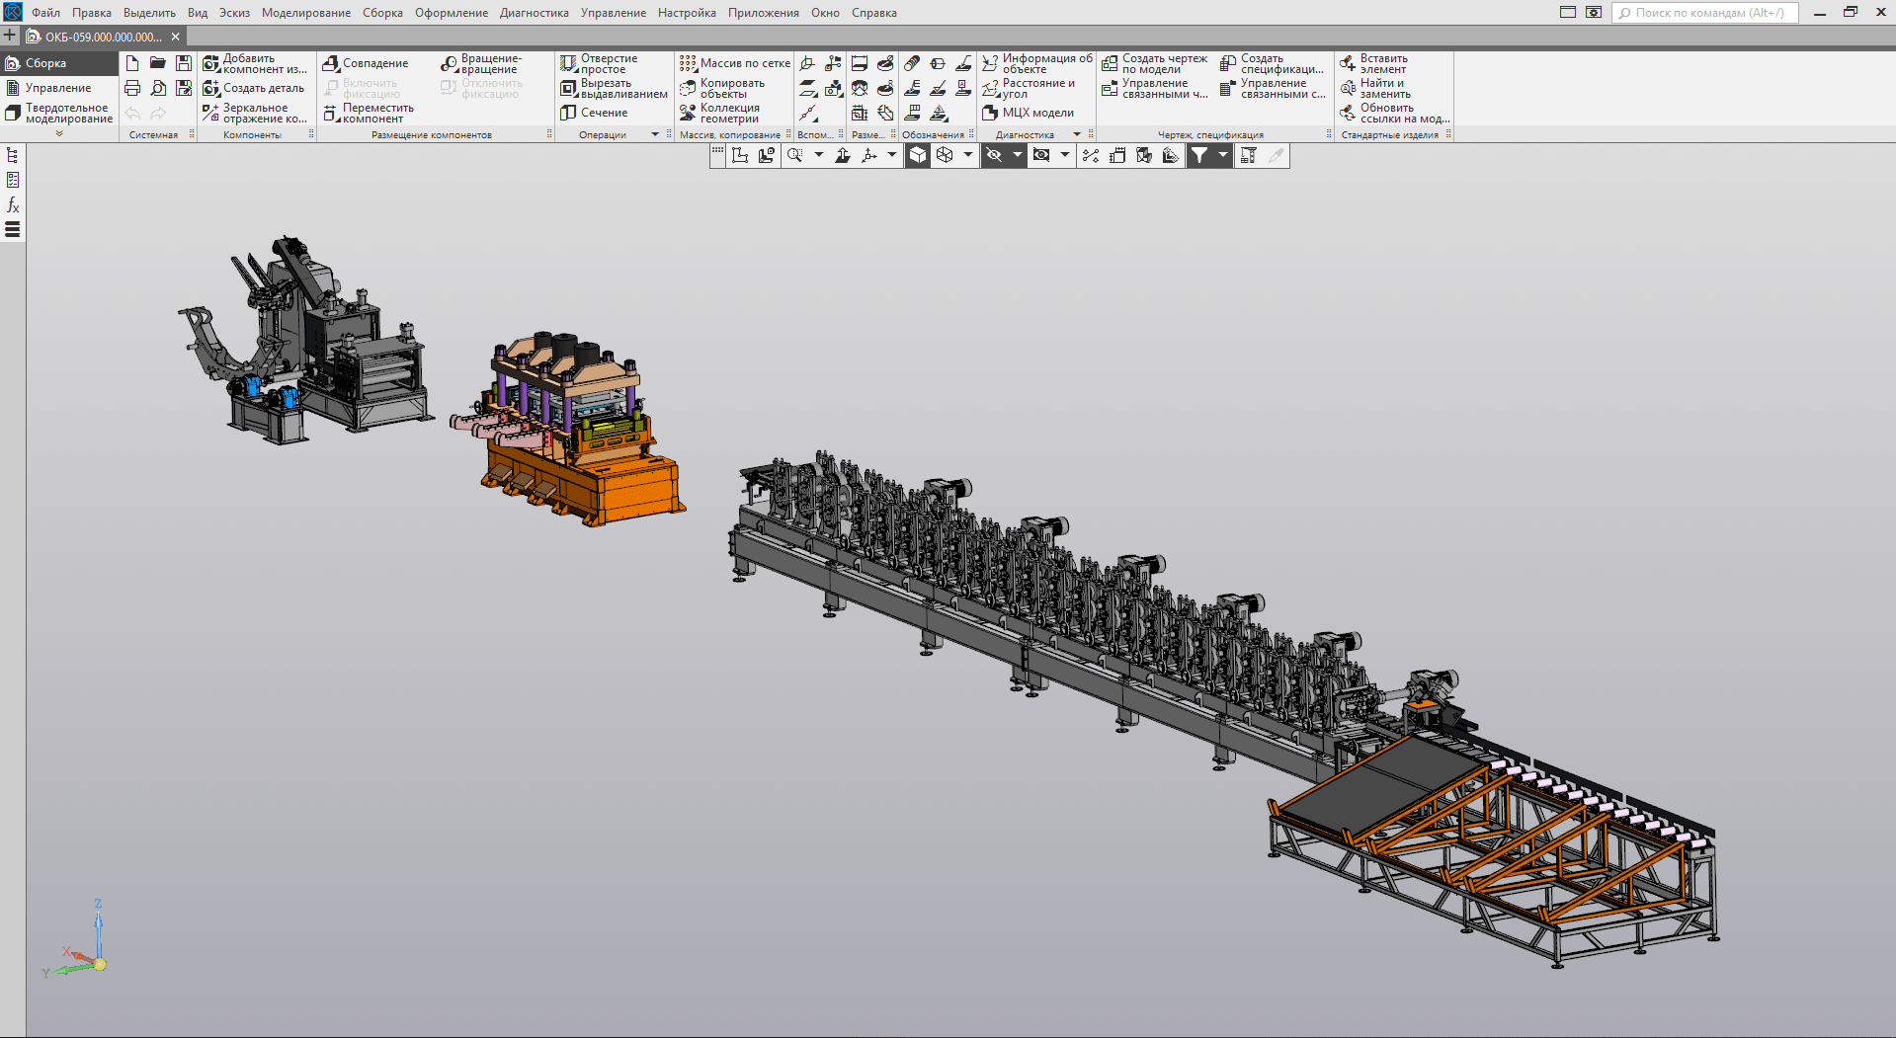Click Массив по сетке tool

(x=735, y=63)
